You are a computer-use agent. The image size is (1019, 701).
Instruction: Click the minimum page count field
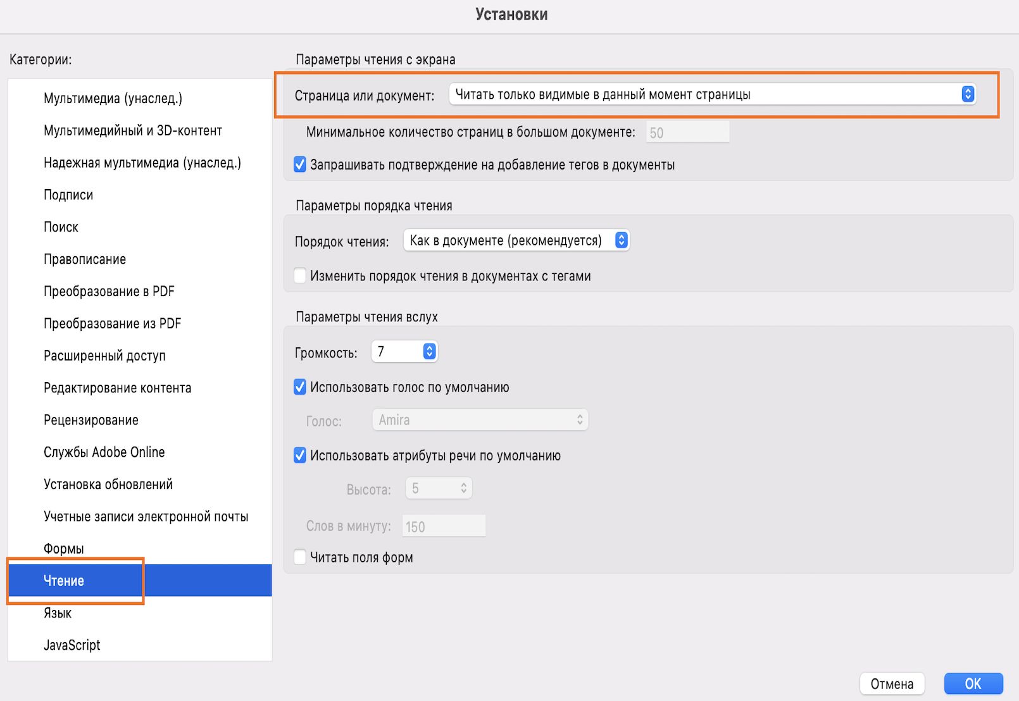coord(687,133)
